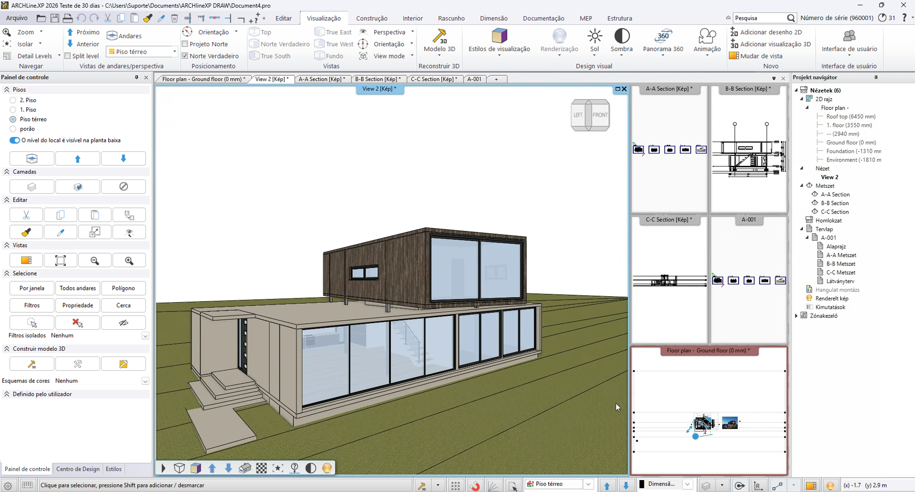Click the Sol sun icon
The height and width of the screenshot is (492, 915).
tap(594, 36)
